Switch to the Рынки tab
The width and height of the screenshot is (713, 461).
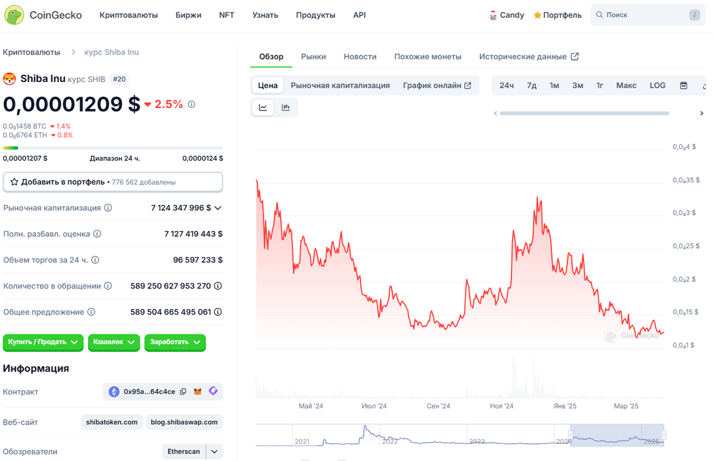[x=314, y=56]
